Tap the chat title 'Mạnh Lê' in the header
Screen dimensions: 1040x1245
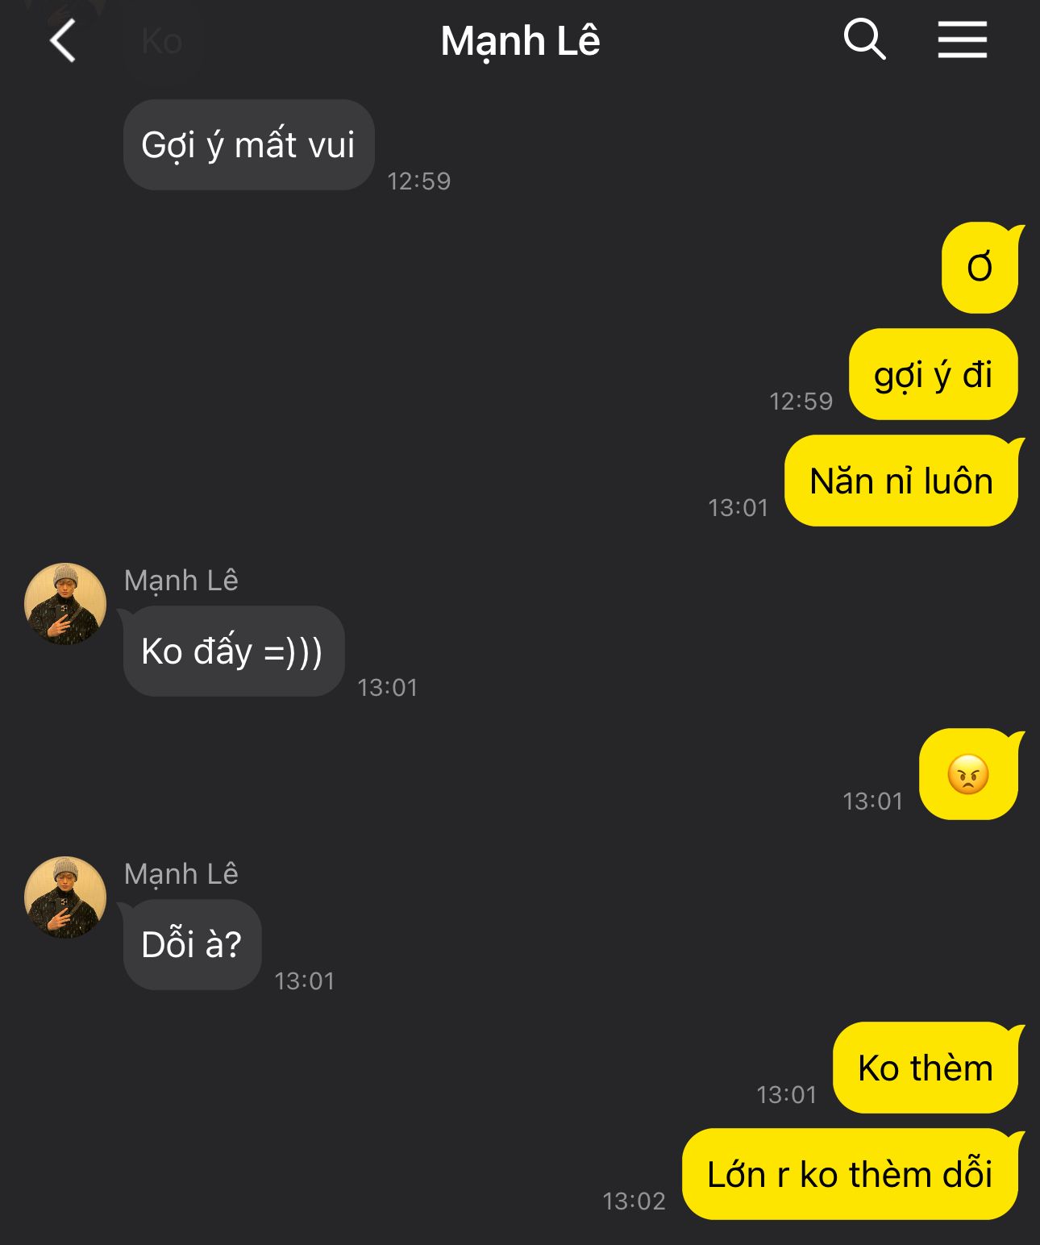pos(520,41)
